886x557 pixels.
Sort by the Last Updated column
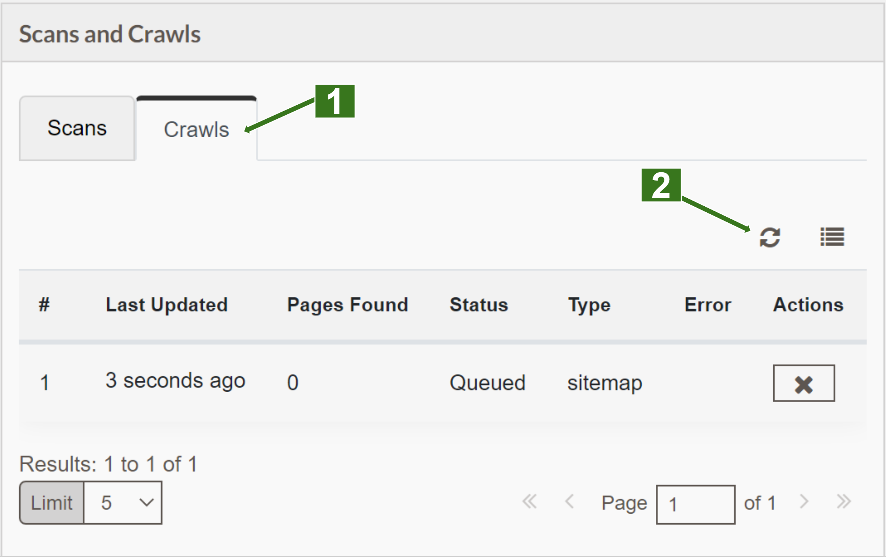point(167,305)
